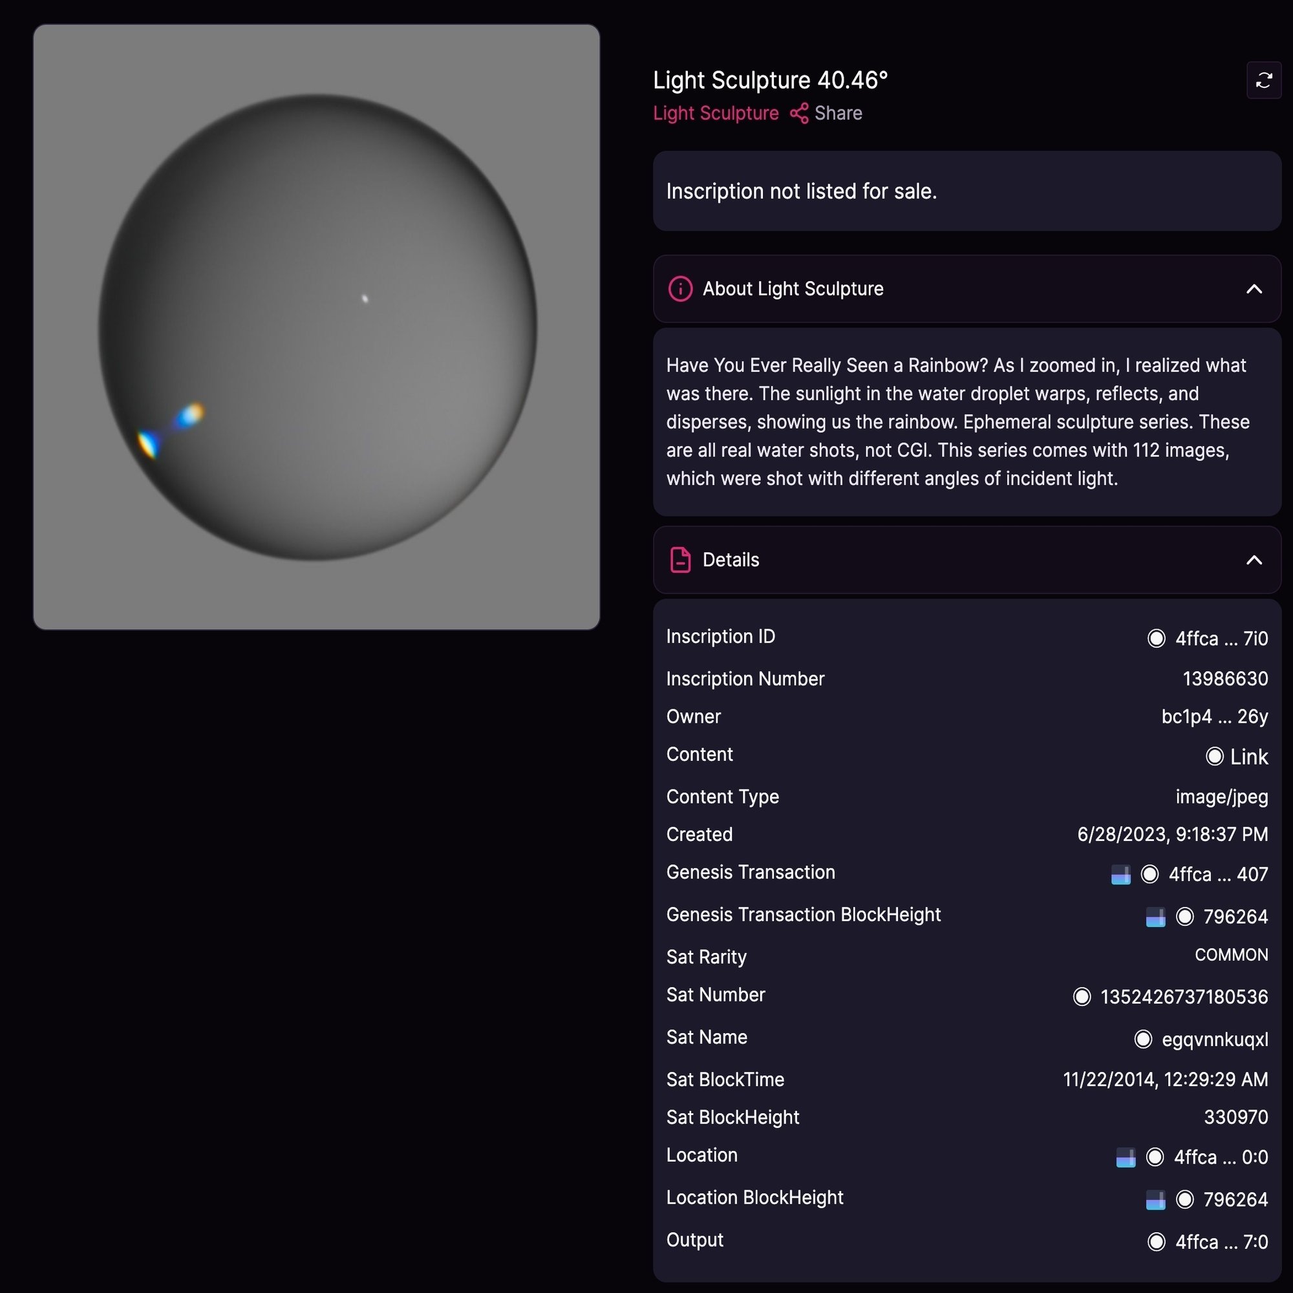Click the document icon next to Details
The image size is (1293, 1293).
(680, 560)
